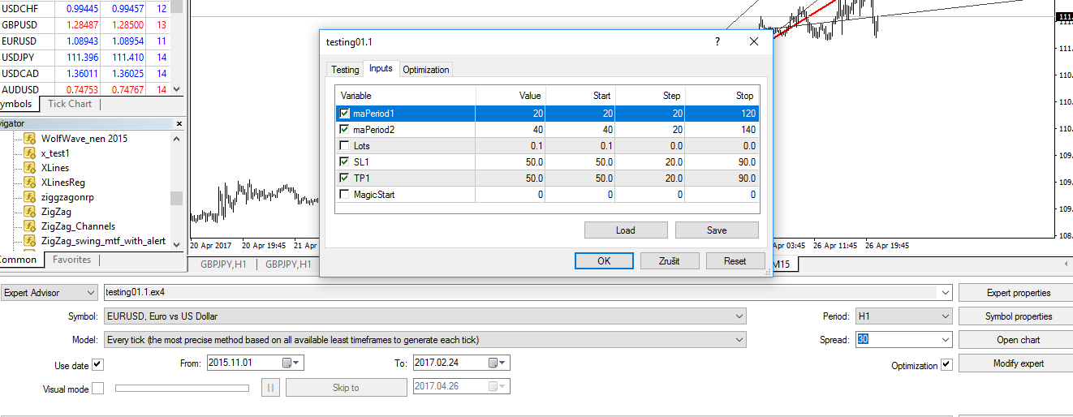Select ZigZag_Channels indicator icon

click(30, 226)
